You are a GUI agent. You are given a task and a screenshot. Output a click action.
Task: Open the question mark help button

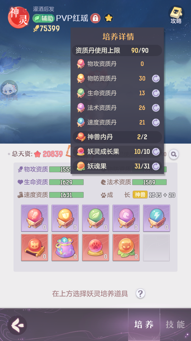(140, 294)
